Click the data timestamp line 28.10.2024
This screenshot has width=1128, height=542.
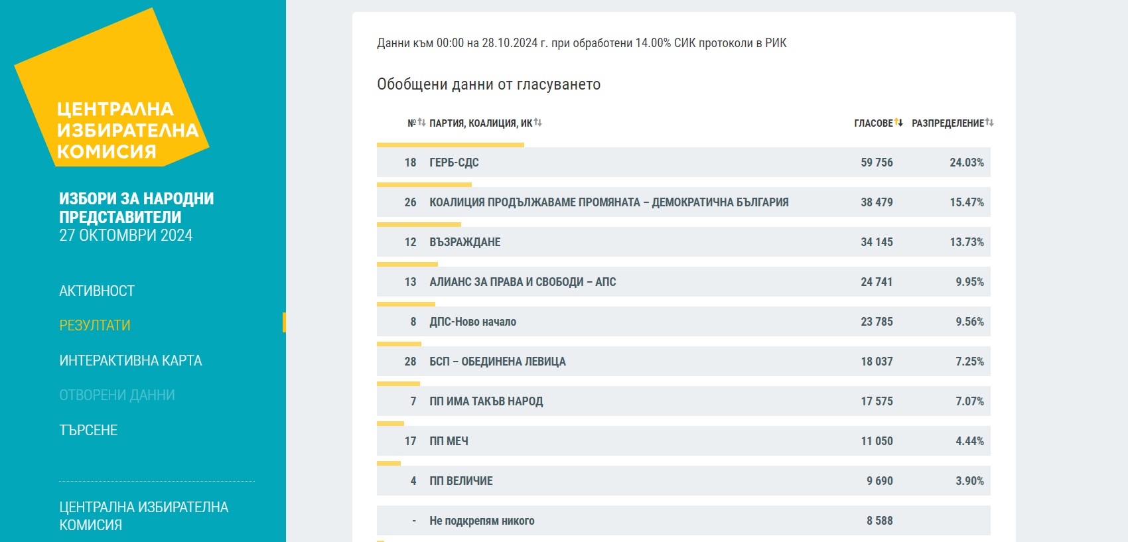point(582,43)
